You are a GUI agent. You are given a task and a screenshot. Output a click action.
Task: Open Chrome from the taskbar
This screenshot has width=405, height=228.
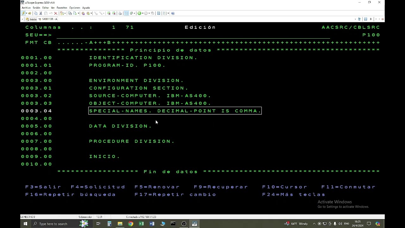131,224
